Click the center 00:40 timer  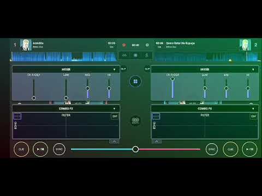tap(135, 45)
